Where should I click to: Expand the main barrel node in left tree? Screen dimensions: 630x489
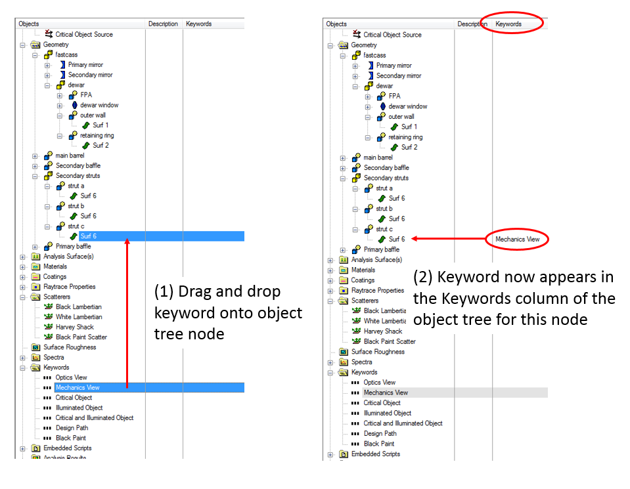35,156
